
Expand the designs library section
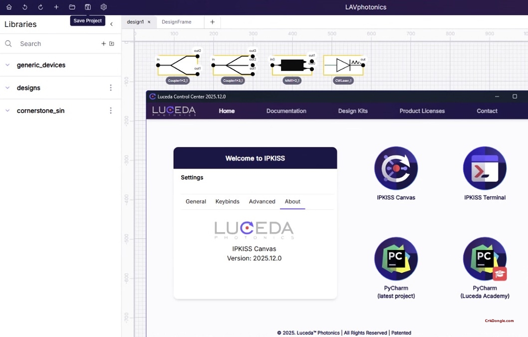coord(7,88)
